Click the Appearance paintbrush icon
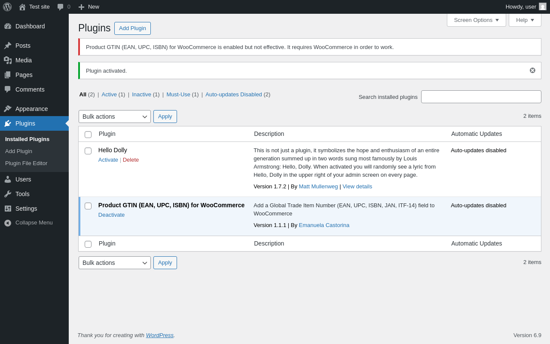550x344 pixels. [8, 109]
